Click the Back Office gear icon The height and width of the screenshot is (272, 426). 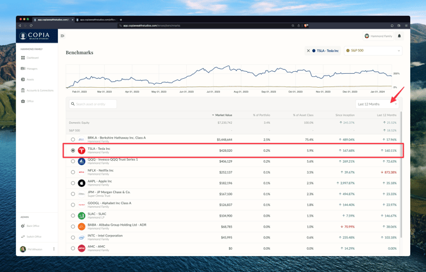click(23, 226)
